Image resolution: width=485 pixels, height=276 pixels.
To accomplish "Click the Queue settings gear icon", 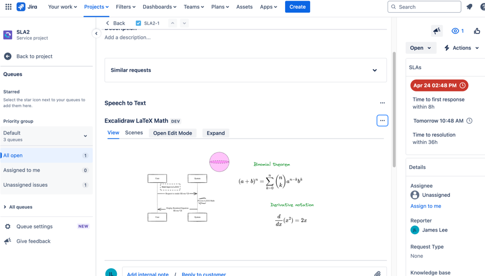I will [x=8, y=226].
